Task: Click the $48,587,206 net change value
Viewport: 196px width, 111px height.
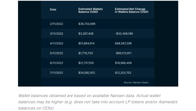Action: coord(123,43)
